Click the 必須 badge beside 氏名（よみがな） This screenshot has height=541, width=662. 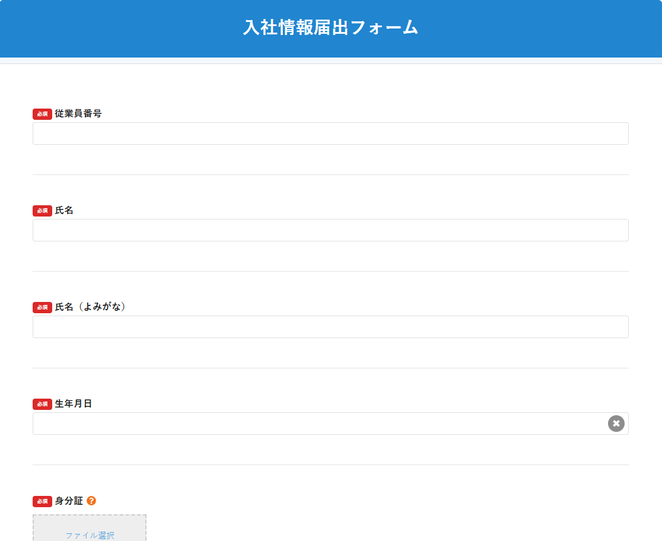41,307
